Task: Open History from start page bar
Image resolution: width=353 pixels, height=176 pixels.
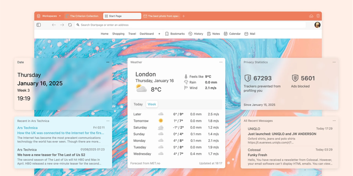Action: (196, 34)
